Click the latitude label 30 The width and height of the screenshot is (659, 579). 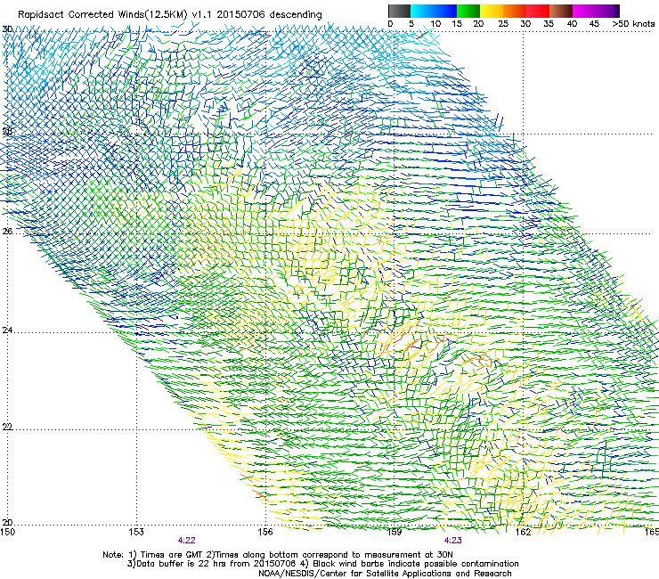[x=7, y=29]
